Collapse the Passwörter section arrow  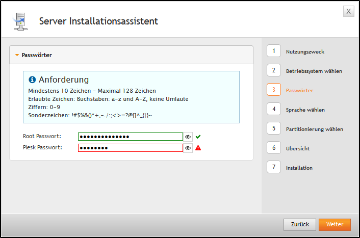point(17,55)
